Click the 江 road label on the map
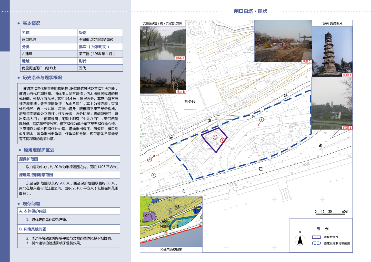The width and height of the screenshot is (371, 262). click(x=260, y=169)
